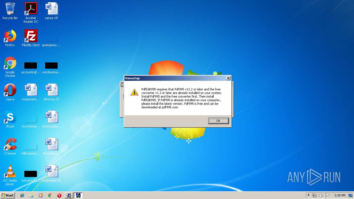This screenshot has width=354, height=199.
Task: Launch the Google Chrome desktop shortcut
Action: pos(10,67)
